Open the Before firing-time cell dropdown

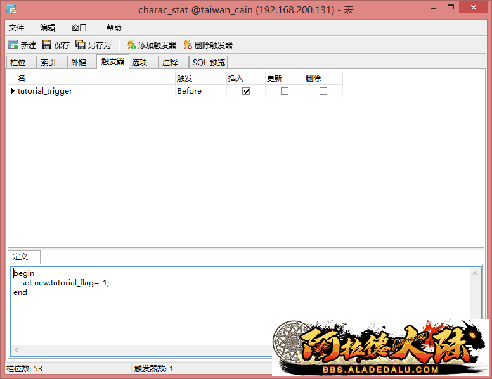tap(200, 91)
